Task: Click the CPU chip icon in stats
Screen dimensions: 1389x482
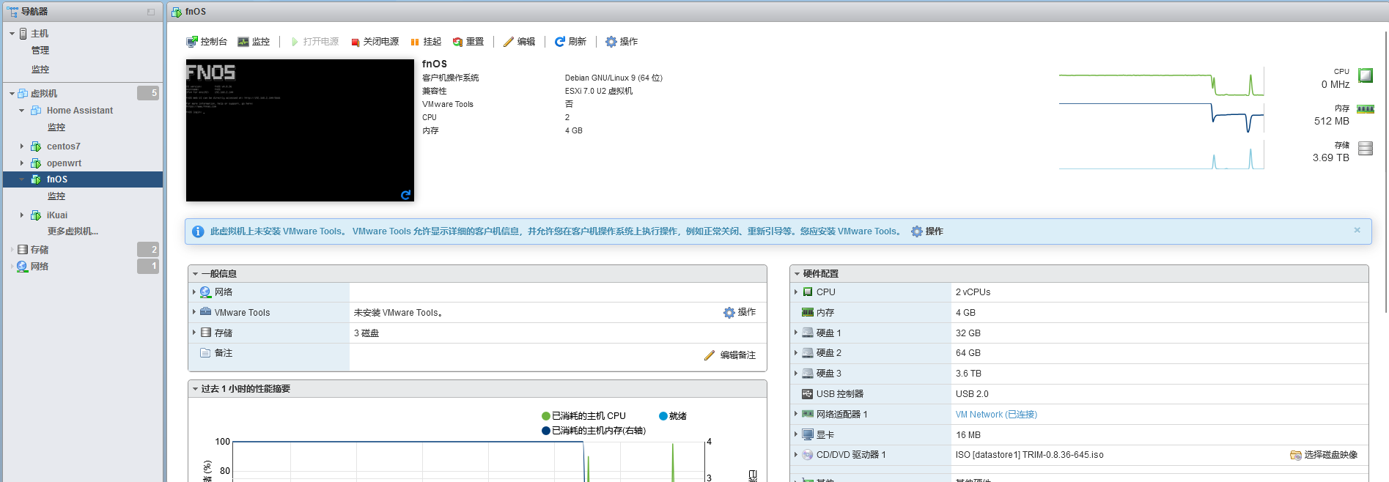Action: [1366, 75]
